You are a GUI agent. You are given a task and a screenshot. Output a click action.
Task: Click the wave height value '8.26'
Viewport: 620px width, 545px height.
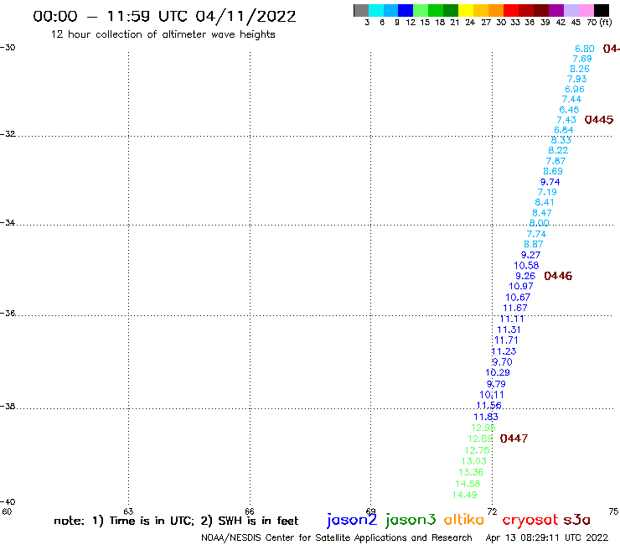pyautogui.click(x=580, y=69)
